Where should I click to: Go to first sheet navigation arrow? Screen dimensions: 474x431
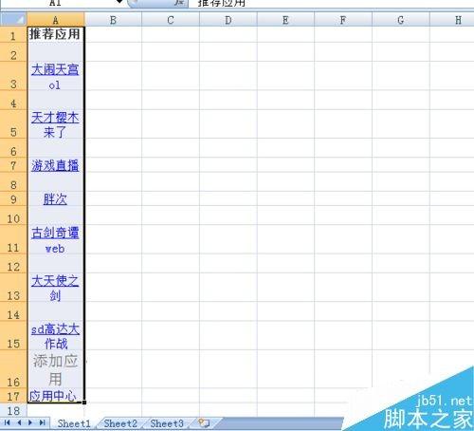point(7,422)
